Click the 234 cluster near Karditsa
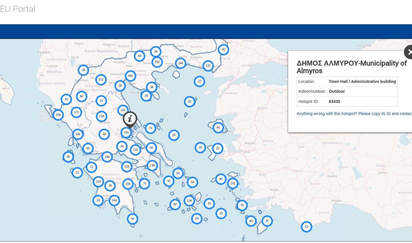 coord(101,115)
